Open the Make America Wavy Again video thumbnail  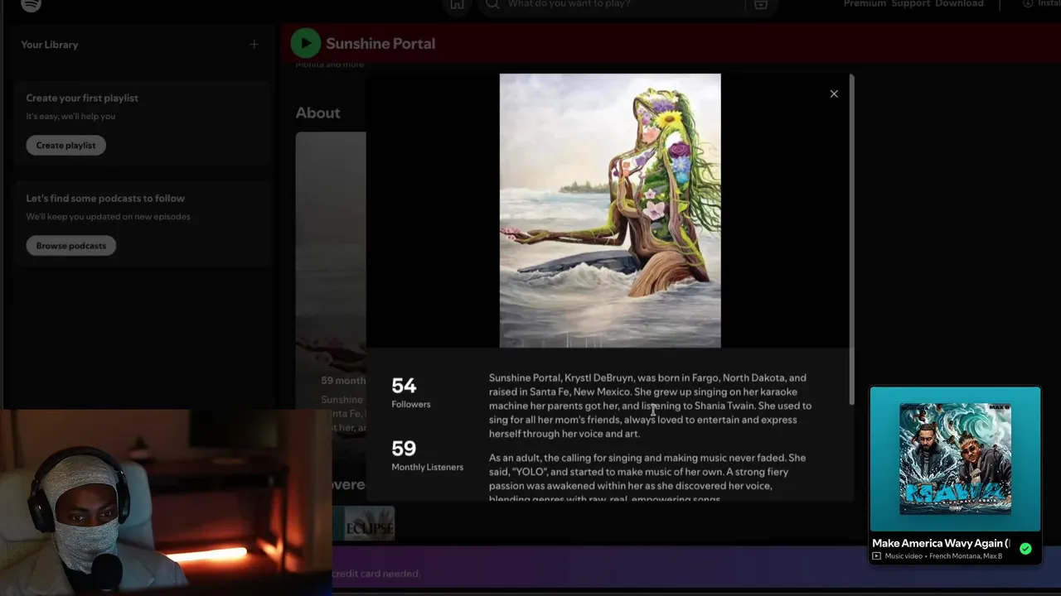coord(955,459)
